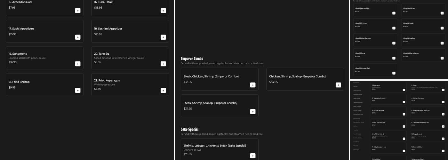Image resolution: width=448 pixels, height=160 pixels.
Task: Select La Mein in the category list
Action: pyautogui.click(x=356, y=126)
